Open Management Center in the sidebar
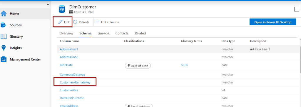Viewport: 301px width, 107px height. [x=25, y=59]
